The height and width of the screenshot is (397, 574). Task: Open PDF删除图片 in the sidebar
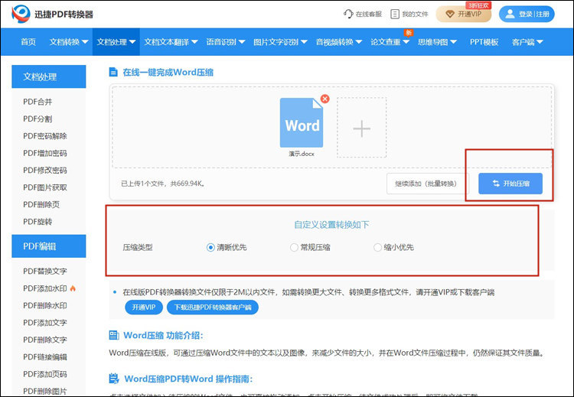pos(45,391)
